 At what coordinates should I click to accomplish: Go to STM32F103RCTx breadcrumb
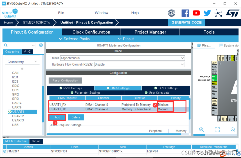coord(36,23)
